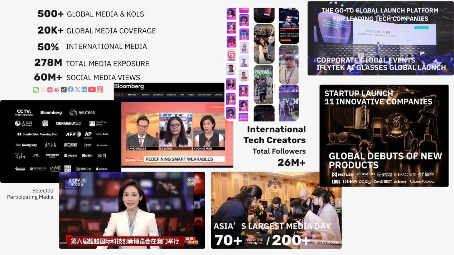Click '500+ GLOBAL MEDIA & KOLS' text
The width and height of the screenshot is (454, 255).
pos(91,14)
